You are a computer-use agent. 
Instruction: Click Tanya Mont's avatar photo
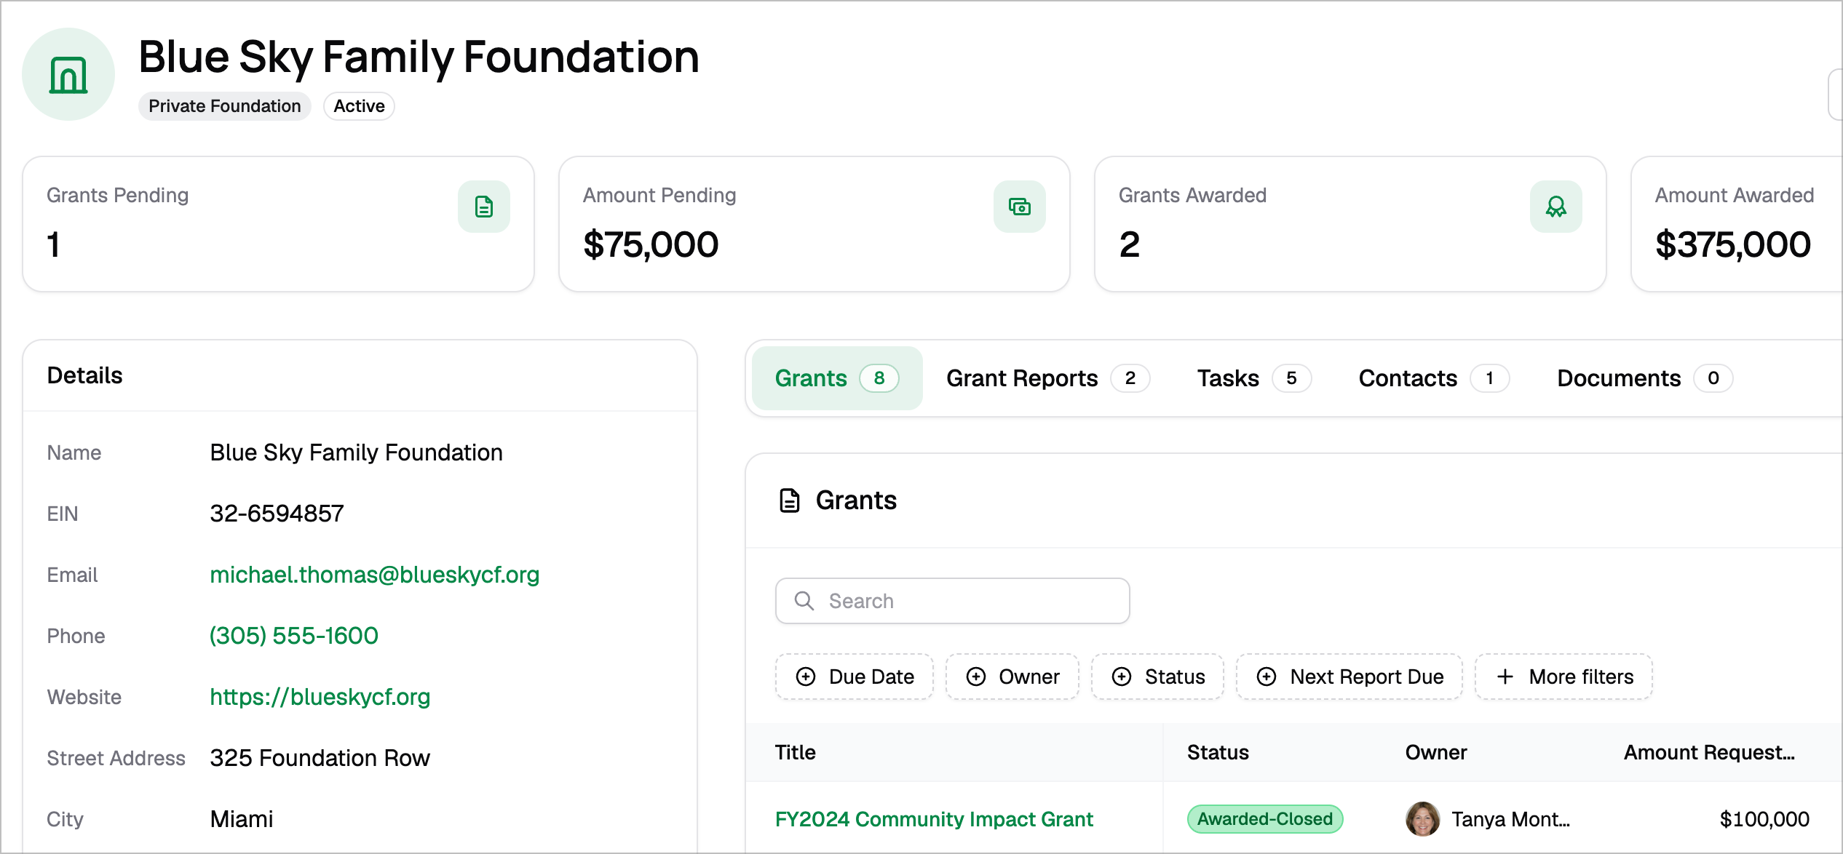click(1423, 819)
